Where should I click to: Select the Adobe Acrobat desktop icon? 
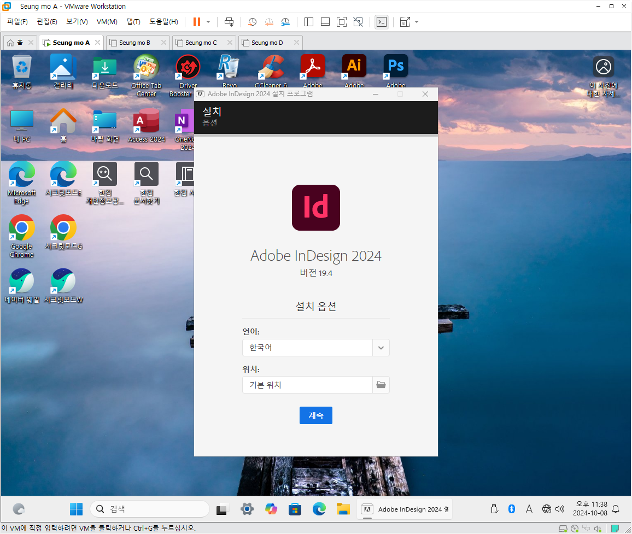312,72
